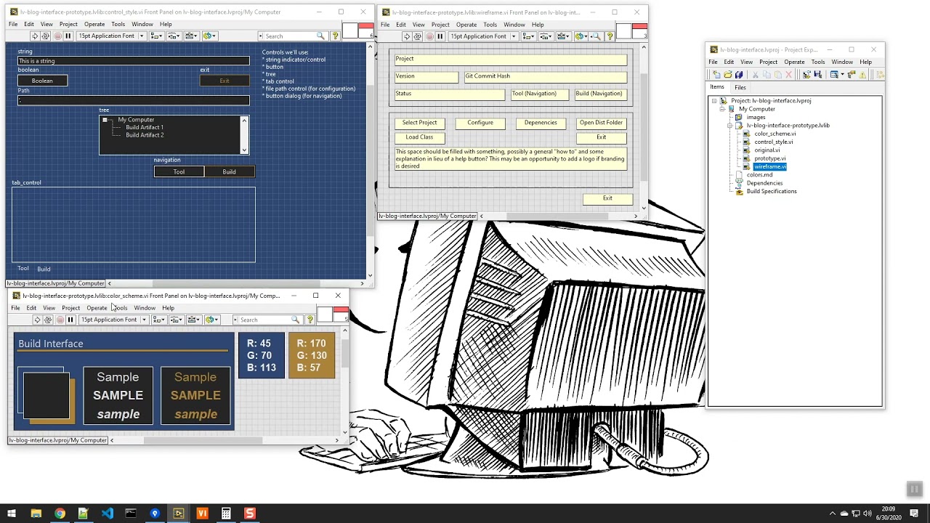
Task: Click Path input field in control_style.vi
Action: pyautogui.click(x=134, y=100)
